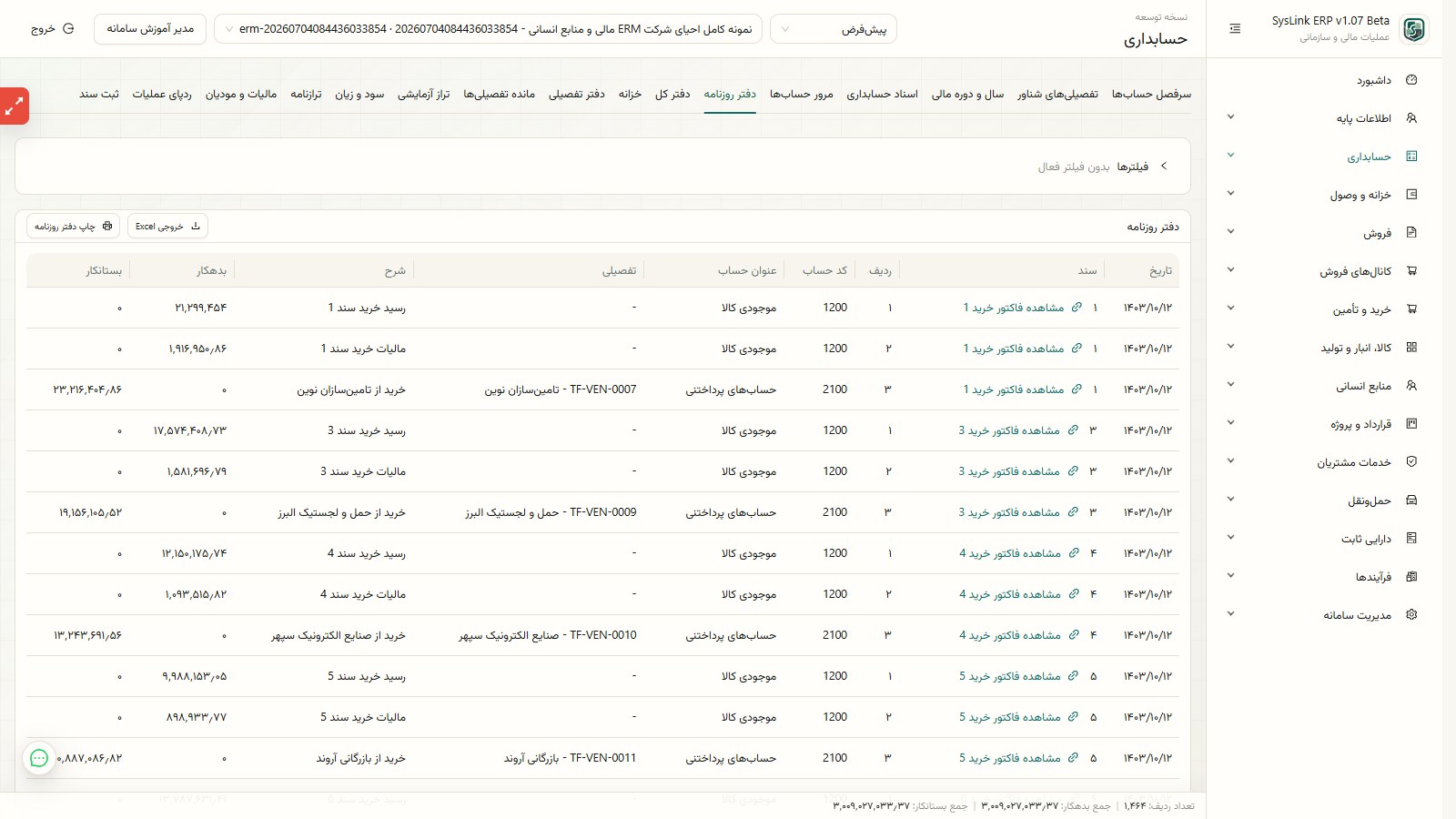Screen dimensions: 1456x819
Task: Expand the مدیریت سامانه chevron
Action: coord(1230,614)
